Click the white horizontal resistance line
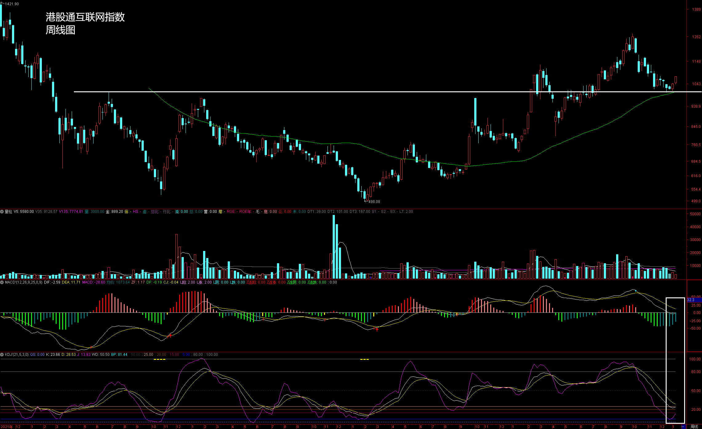This screenshot has width=702, height=429. tap(308, 92)
